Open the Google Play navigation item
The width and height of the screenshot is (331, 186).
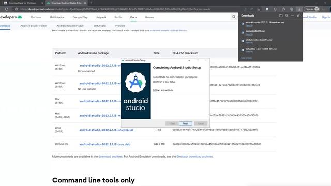tap(80, 17)
